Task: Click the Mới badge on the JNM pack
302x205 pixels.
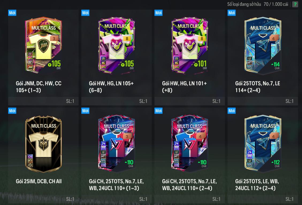Action: coord(12,13)
